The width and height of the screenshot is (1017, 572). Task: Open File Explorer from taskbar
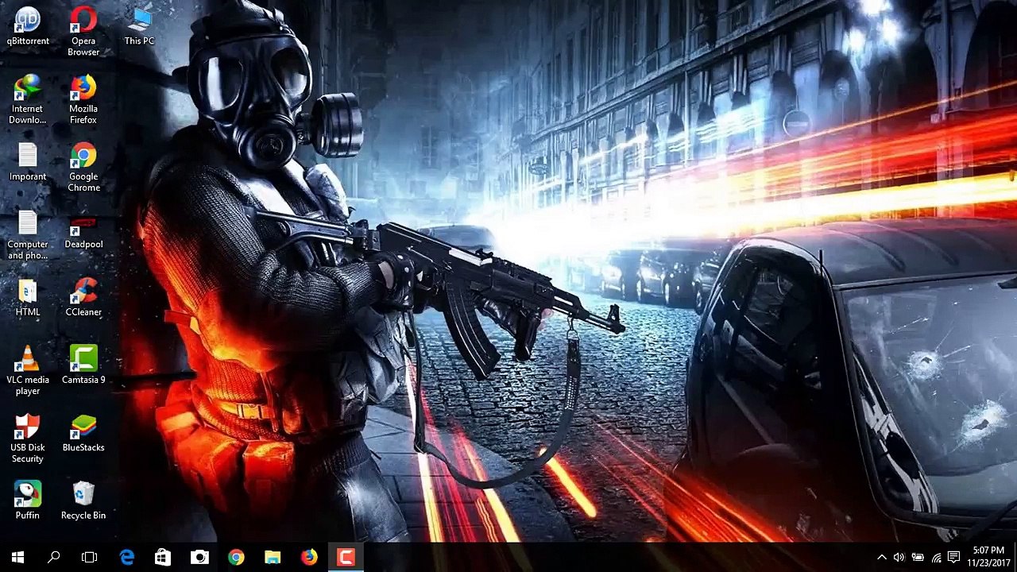point(273,558)
